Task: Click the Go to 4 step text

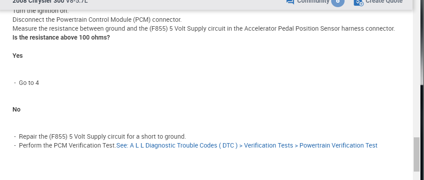Action: (29, 83)
